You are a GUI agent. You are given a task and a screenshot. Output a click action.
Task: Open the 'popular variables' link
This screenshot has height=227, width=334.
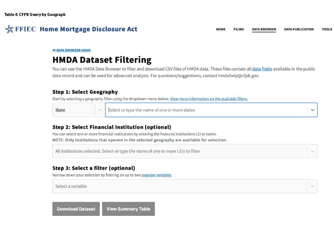tap(157, 175)
